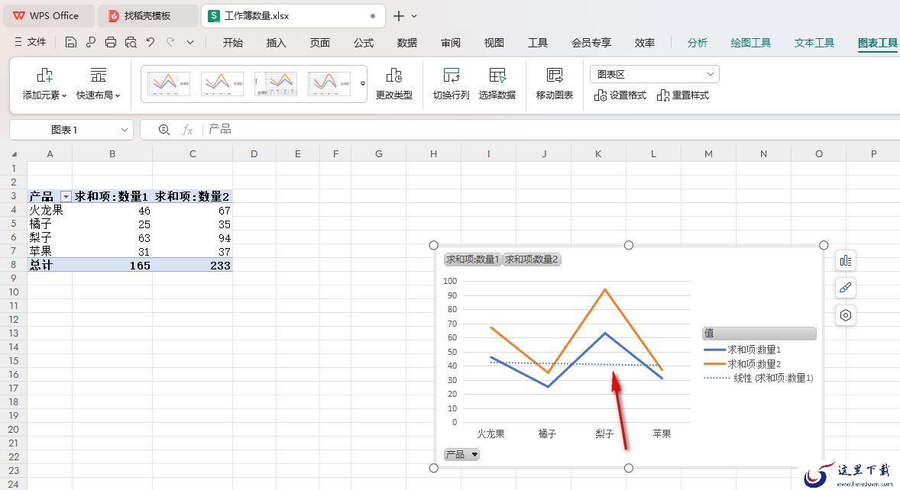Click the new tab plus button
This screenshot has width=900, height=490.
(399, 16)
